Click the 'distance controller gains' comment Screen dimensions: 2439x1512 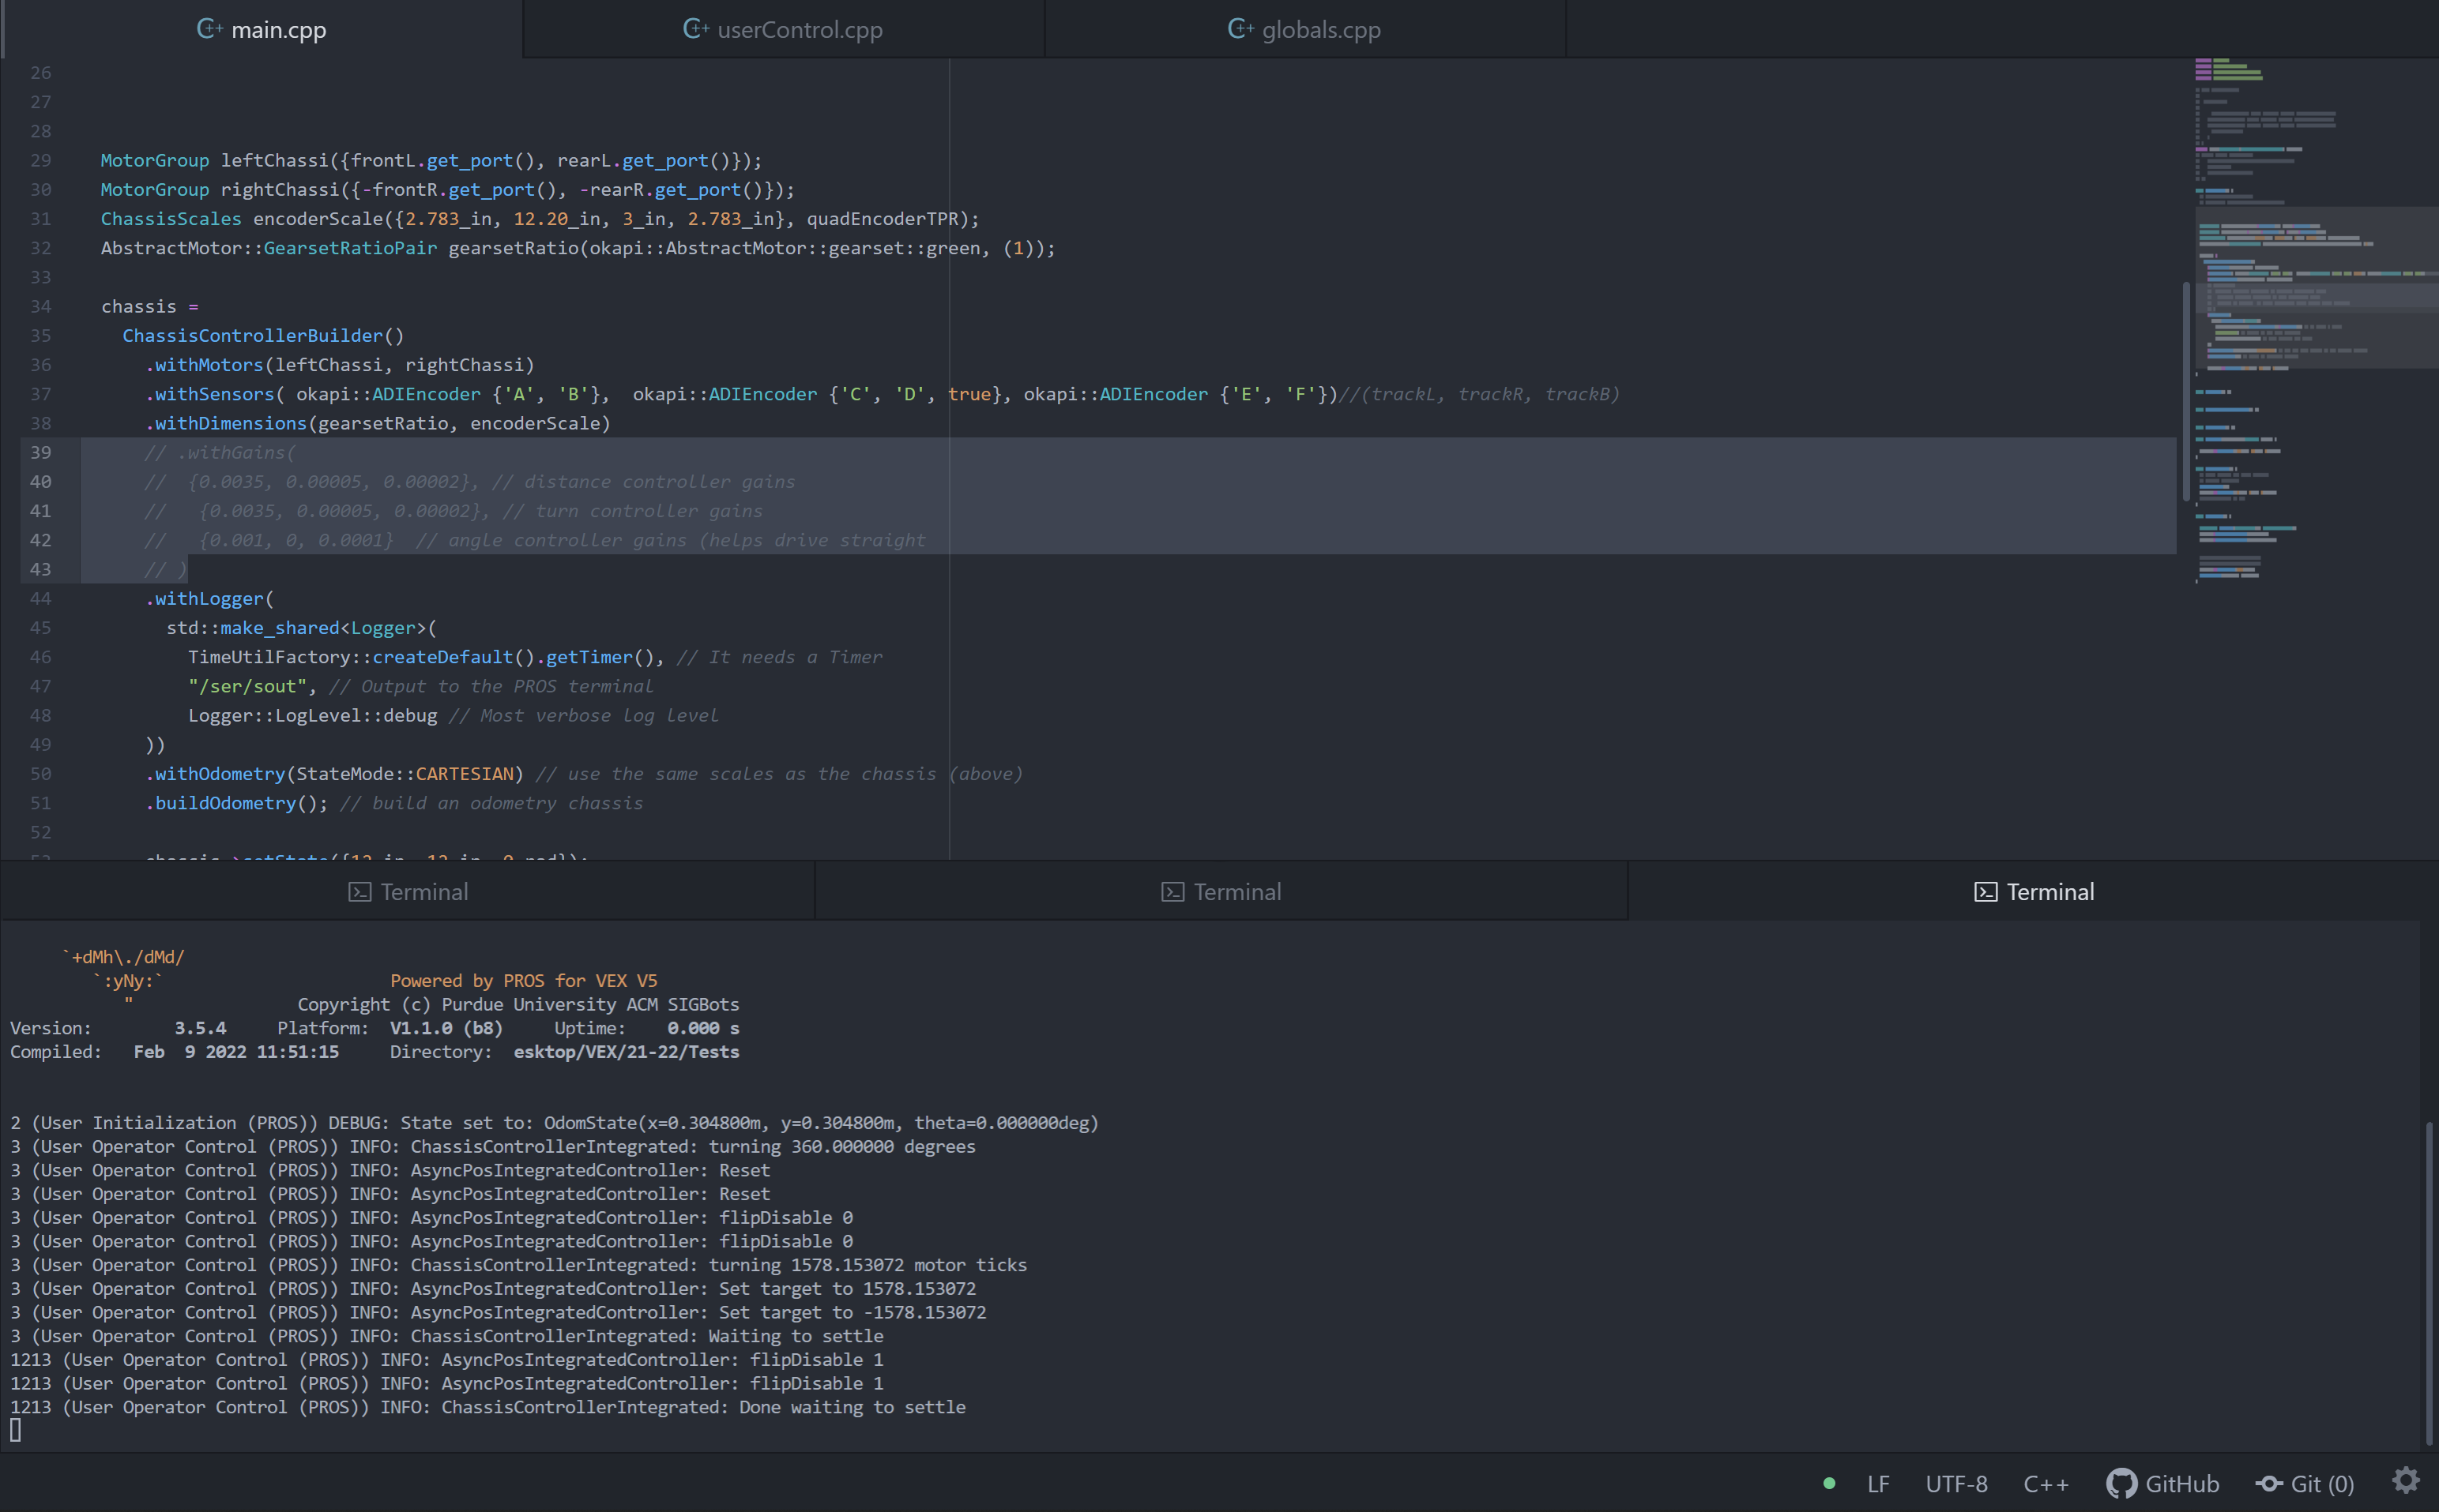tap(659, 481)
